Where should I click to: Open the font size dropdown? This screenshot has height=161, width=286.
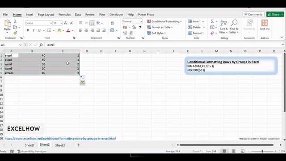[x=61, y=23]
